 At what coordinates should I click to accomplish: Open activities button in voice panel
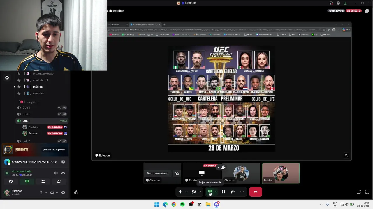[43, 182]
